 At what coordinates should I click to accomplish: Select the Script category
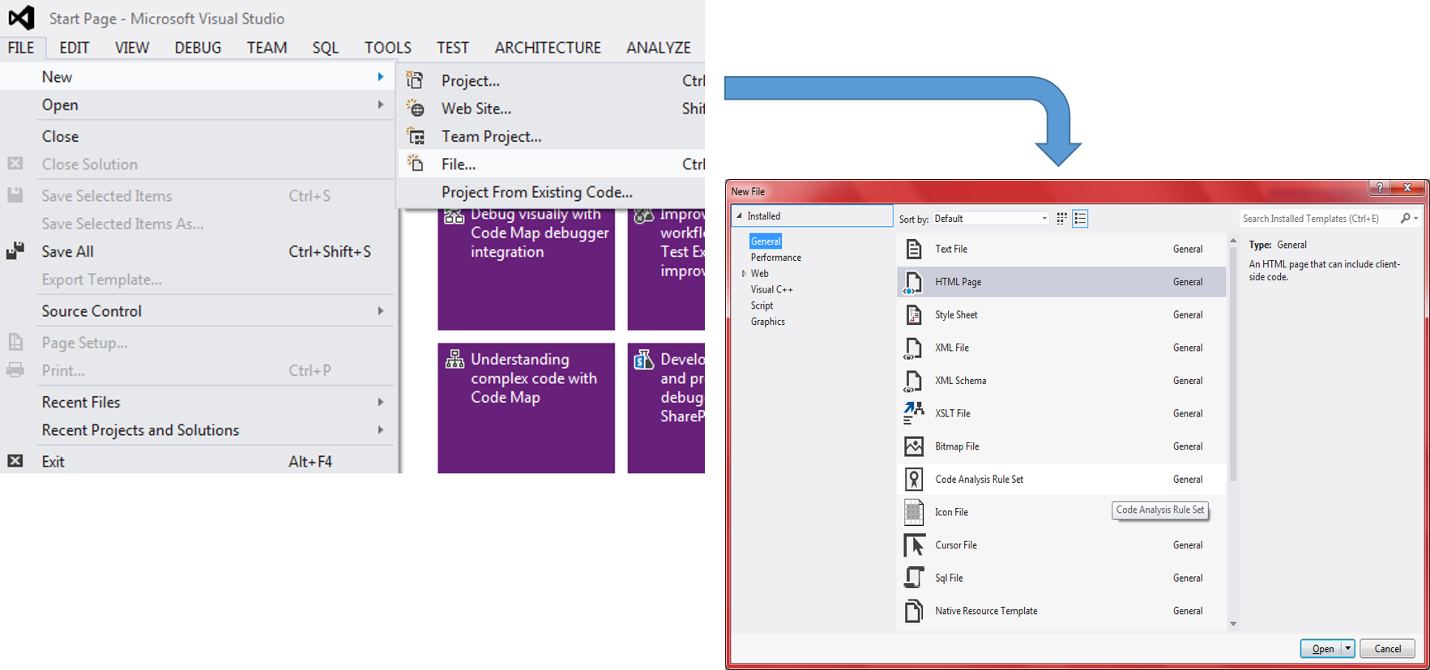[x=762, y=305]
